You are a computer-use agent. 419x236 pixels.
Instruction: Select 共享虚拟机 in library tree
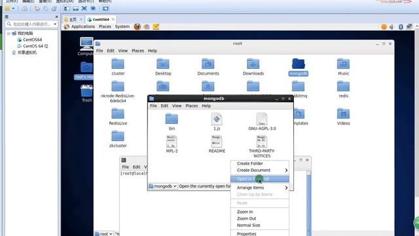click(24, 52)
